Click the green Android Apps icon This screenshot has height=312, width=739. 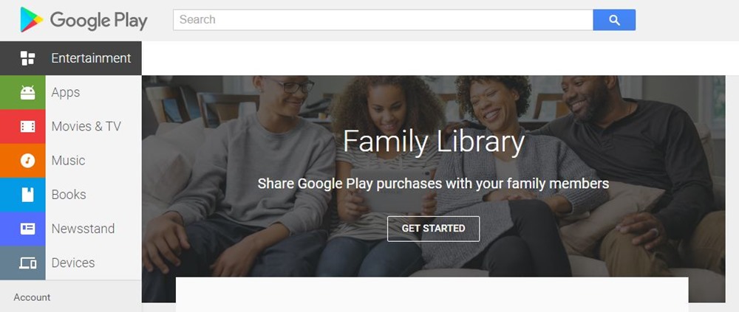(28, 92)
